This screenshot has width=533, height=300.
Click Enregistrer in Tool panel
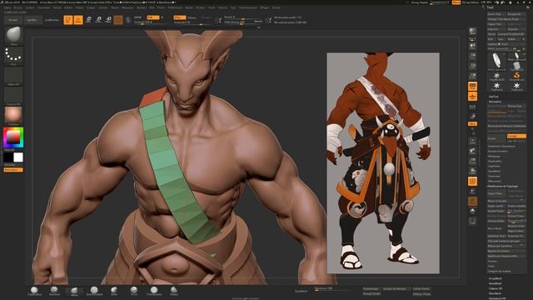(516, 14)
